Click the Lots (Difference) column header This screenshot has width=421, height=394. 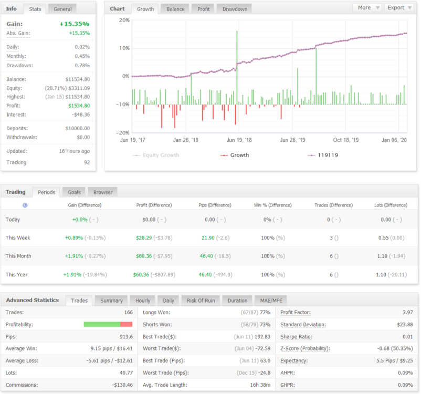click(x=391, y=205)
